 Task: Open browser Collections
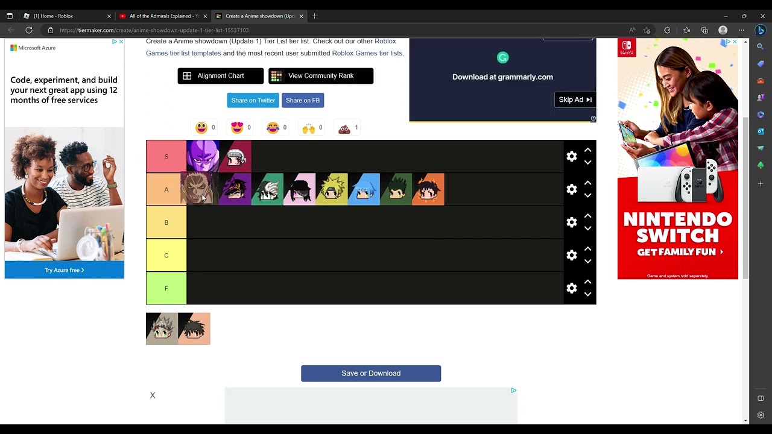click(x=704, y=30)
